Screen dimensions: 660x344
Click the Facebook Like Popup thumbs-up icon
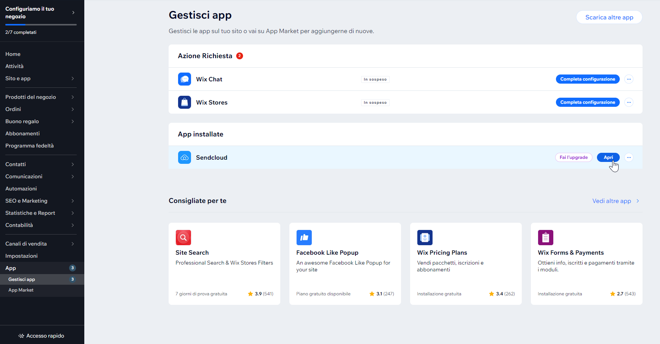coord(304,238)
